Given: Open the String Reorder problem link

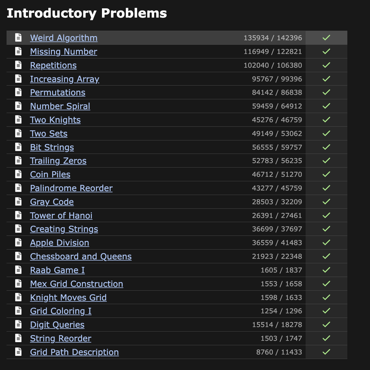Looking at the screenshot, I should tap(61, 338).
